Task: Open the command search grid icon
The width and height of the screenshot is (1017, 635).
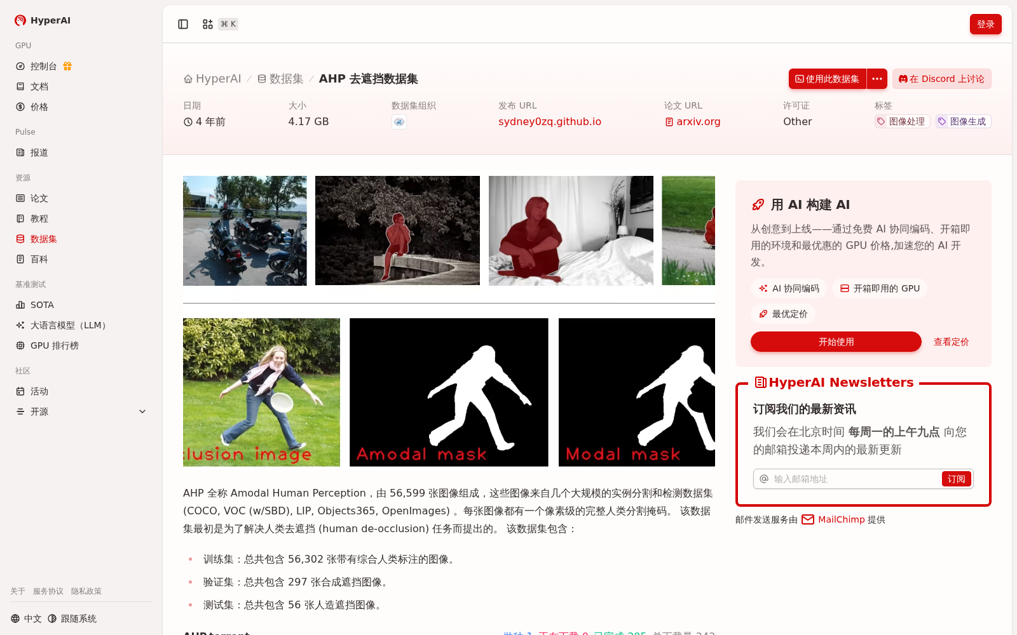Action: 208,24
